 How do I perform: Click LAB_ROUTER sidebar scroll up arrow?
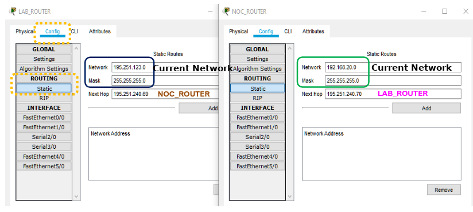click(76, 48)
